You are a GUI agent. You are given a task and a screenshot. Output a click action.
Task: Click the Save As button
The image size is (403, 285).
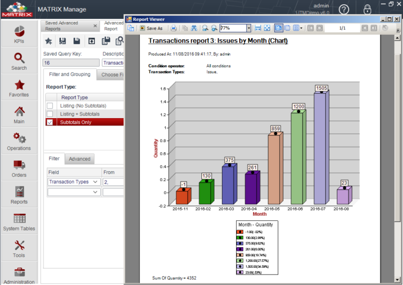coord(151,28)
